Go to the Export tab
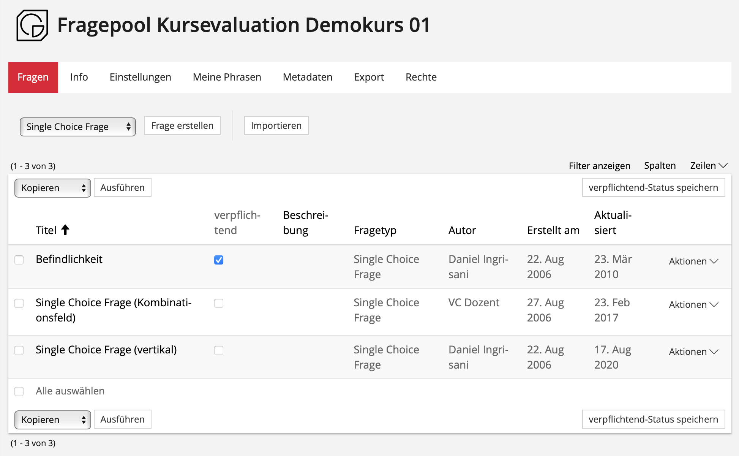This screenshot has width=739, height=456. [x=369, y=77]
